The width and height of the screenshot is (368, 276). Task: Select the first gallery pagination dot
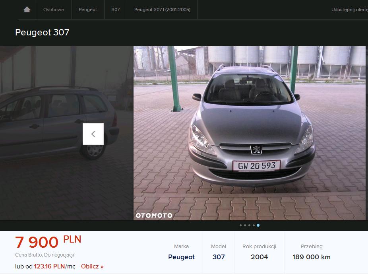coord(240,225)
